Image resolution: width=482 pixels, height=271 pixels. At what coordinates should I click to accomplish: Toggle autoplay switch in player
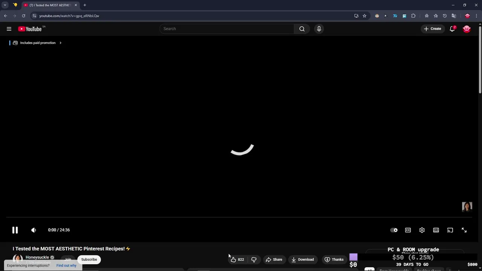click(x=394, y=230)
